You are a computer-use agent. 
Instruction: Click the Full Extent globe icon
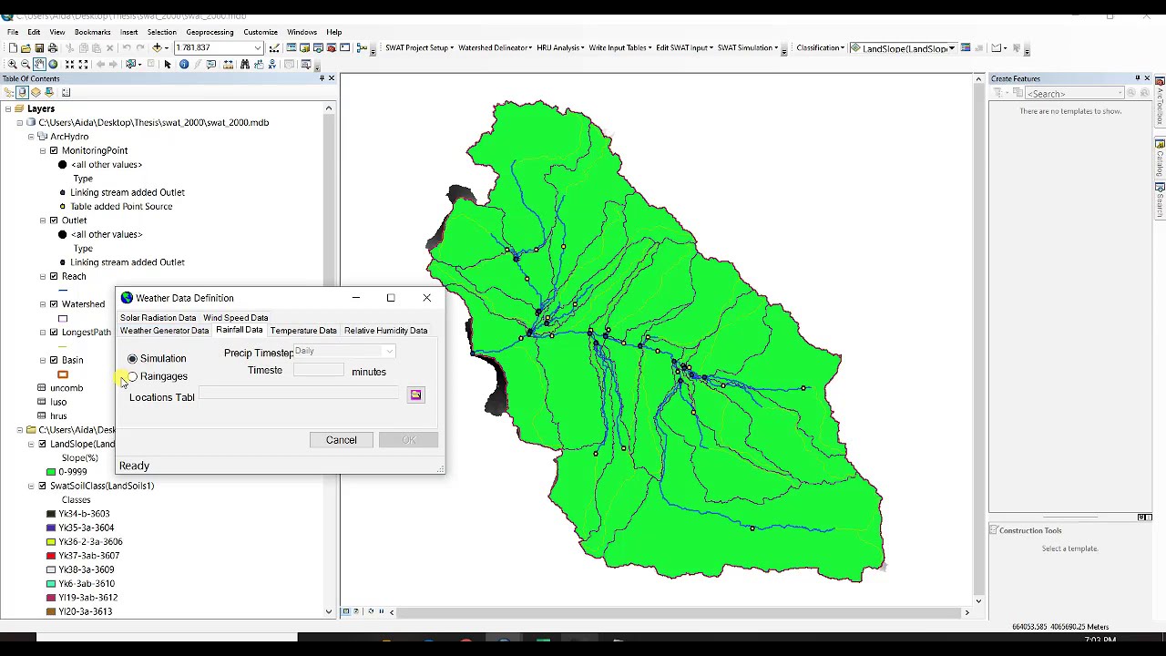[x=53, y=64]
